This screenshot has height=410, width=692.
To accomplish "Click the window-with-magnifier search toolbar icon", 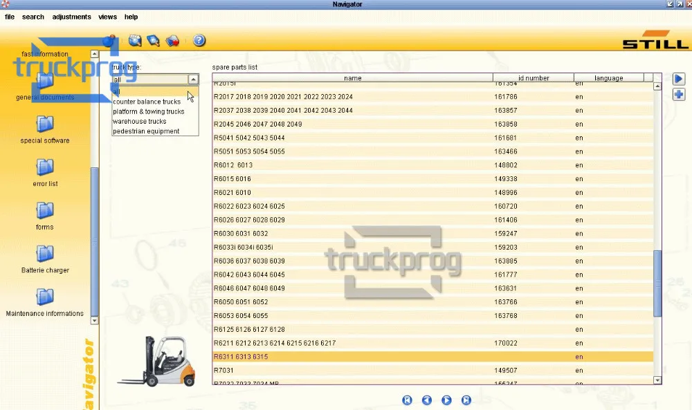I will [135, 41].
